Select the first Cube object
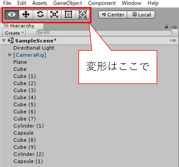 [x=20, y=69]
